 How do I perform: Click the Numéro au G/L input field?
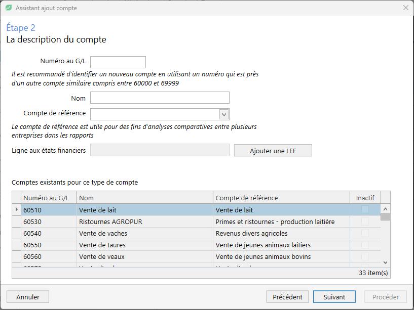[118, 62]
